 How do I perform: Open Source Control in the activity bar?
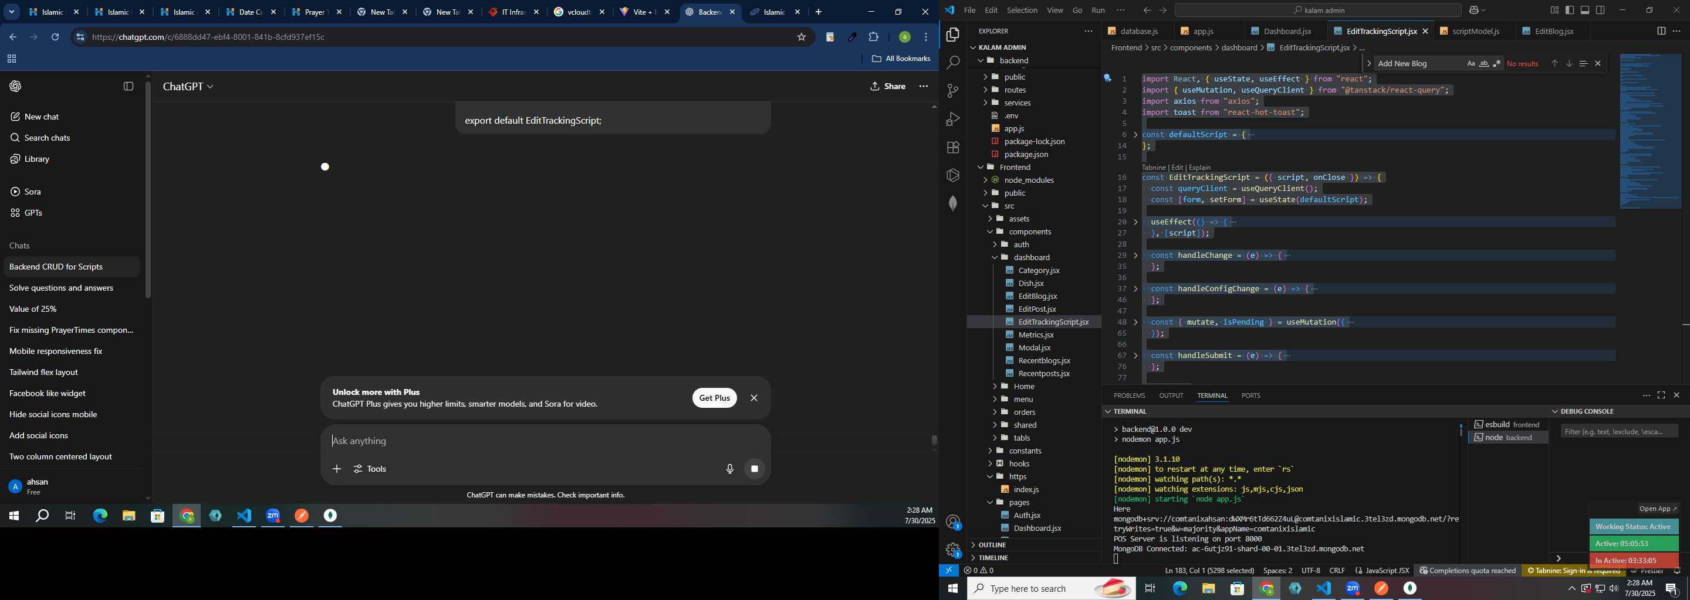(x=952, y=91)
